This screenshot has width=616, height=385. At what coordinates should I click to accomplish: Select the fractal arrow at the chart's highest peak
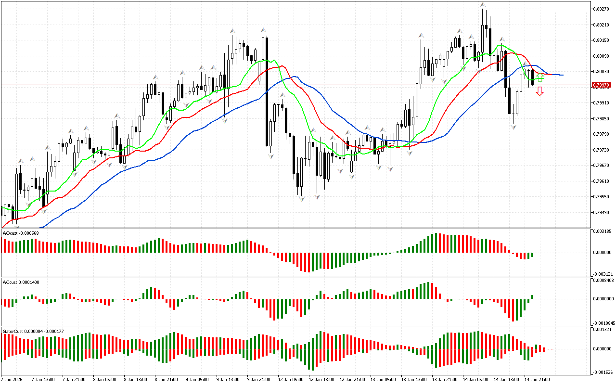pos(483,5)
